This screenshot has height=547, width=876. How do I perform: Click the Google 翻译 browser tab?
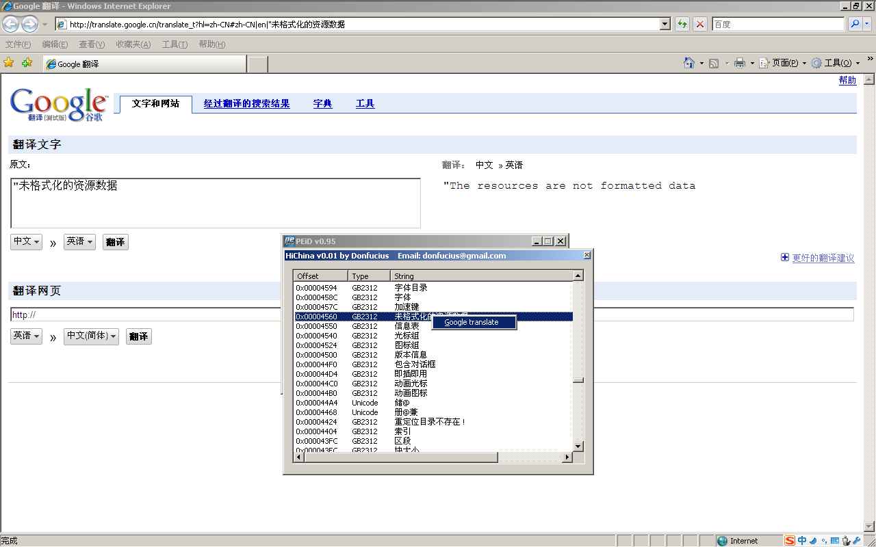click(144, 64)
